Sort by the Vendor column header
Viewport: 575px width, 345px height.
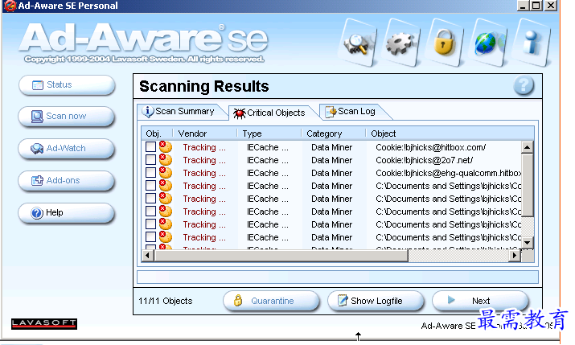204,133
